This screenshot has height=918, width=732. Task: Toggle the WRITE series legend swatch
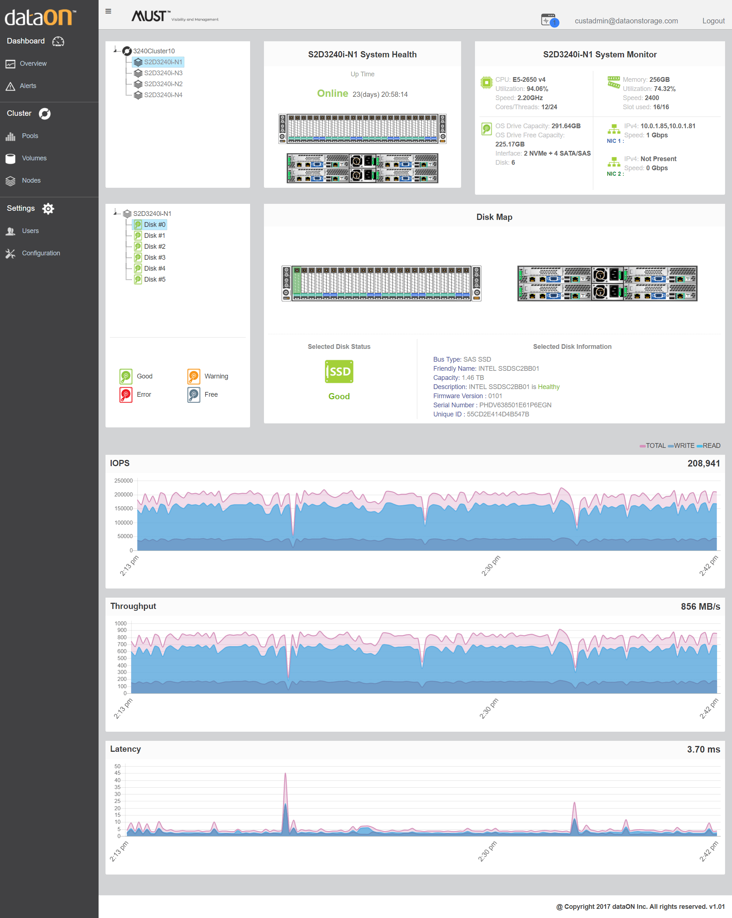point(670,446)
